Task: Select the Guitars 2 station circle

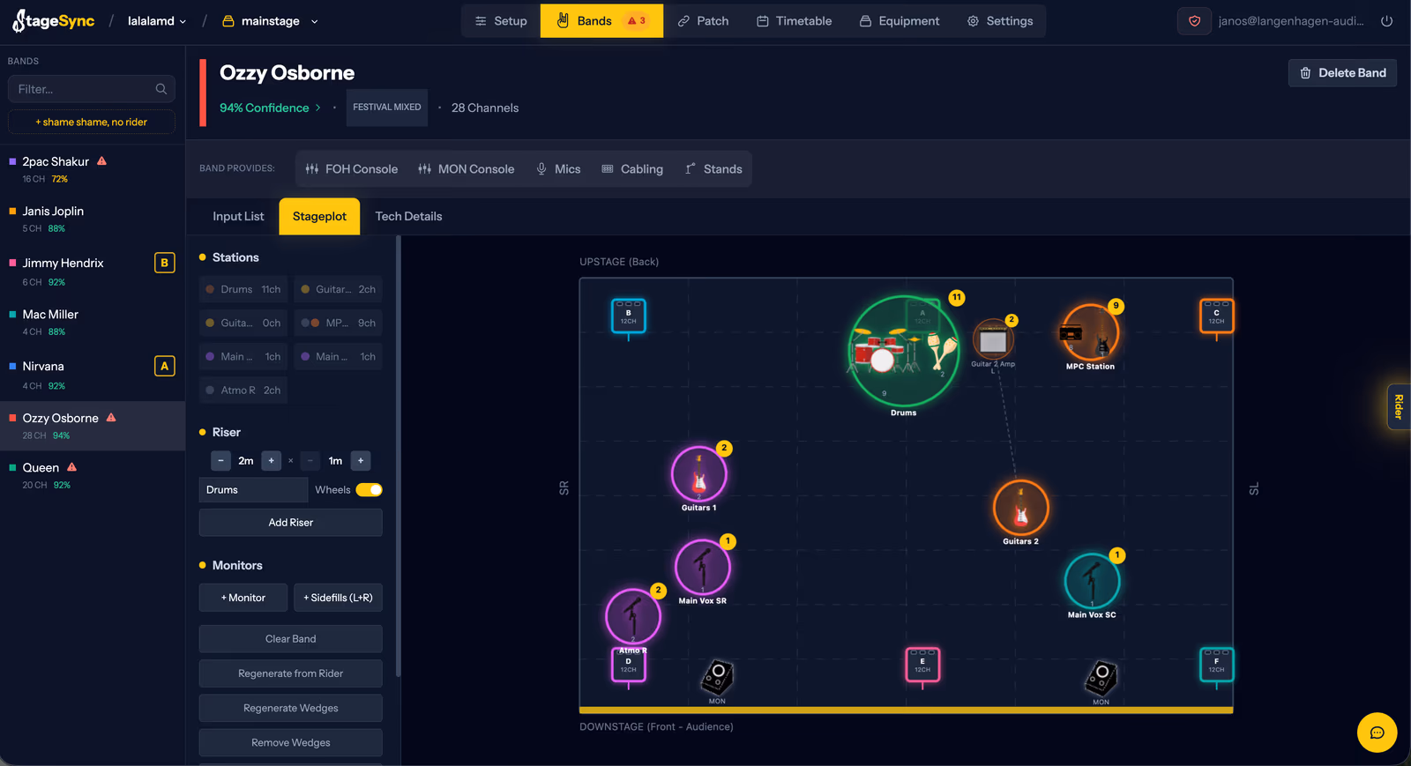Action: [x=1020, y=508]
